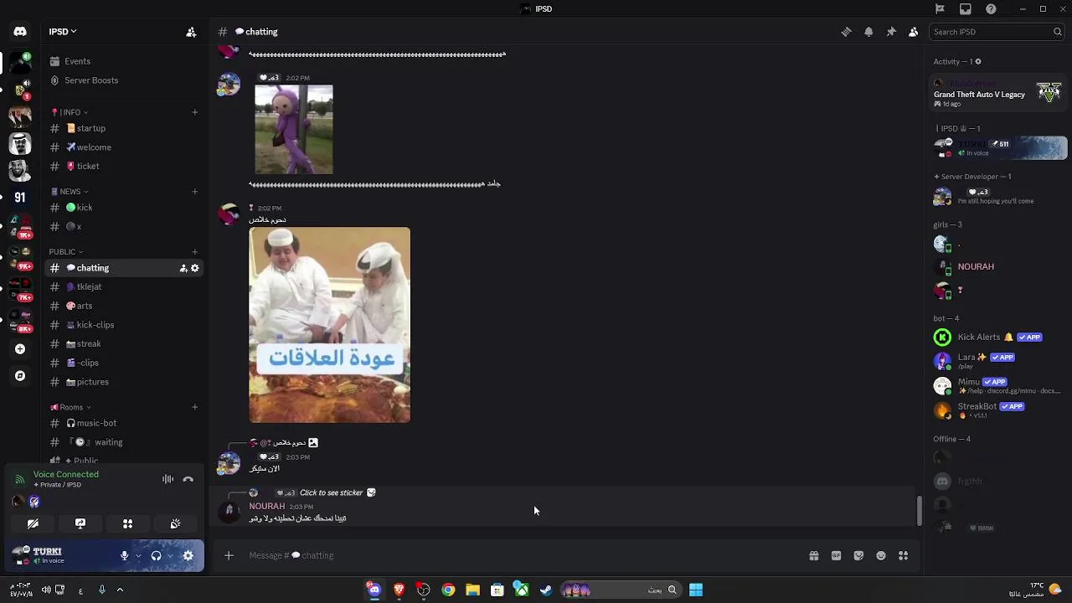This screenshot has height=603, width=1072.
Task: Open Grand Theft Auto V Legacy activity
Action: click(x=997, y=94)
